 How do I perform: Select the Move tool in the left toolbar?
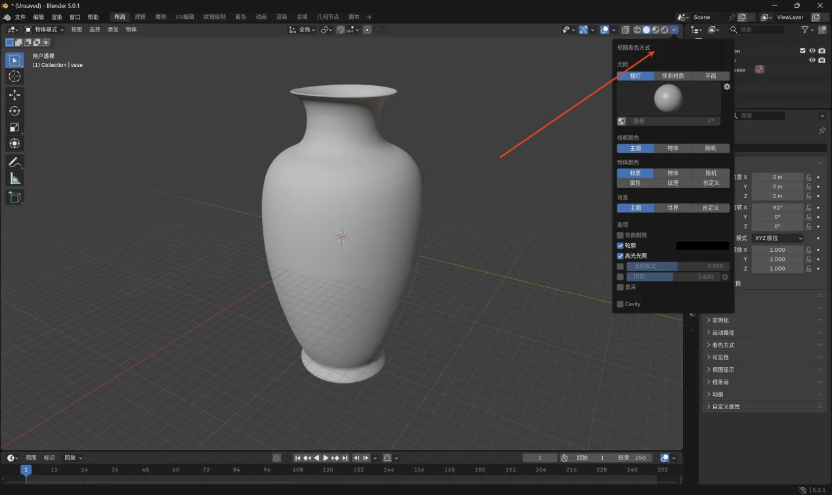pyautogui.click(x=14, y=95)
